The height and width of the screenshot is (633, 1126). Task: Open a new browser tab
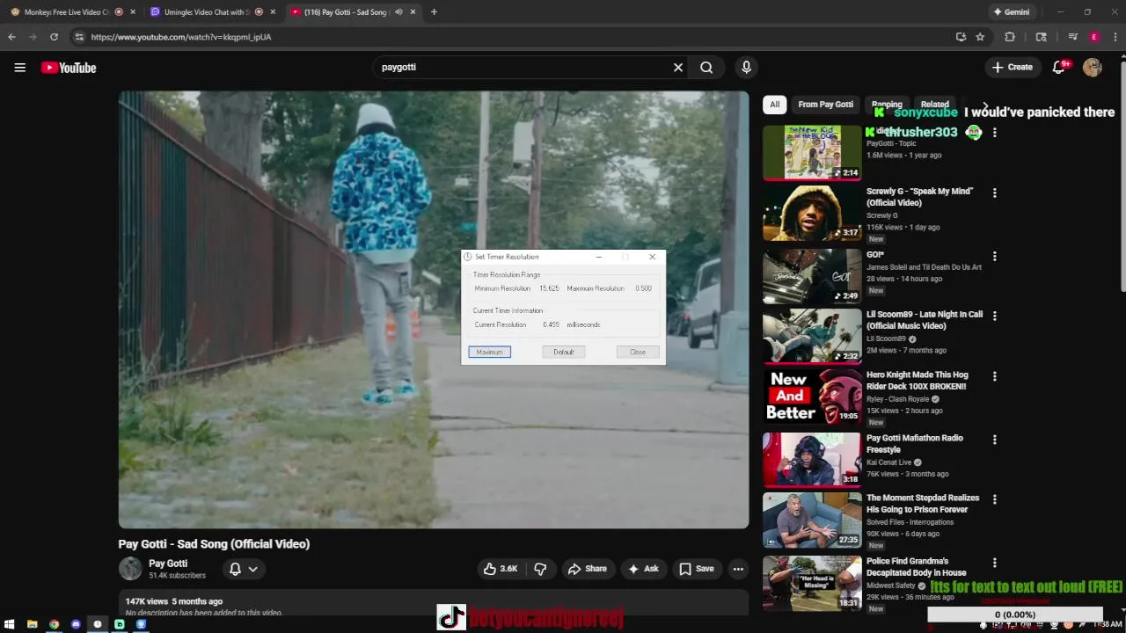[x=434, y=12]
